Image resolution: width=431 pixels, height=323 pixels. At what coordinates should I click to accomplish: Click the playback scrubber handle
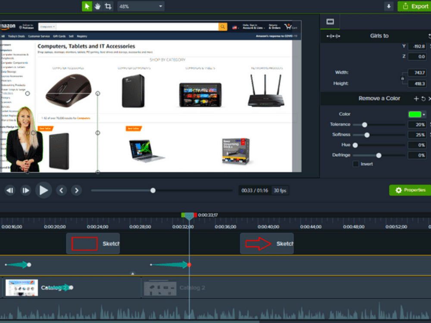pyautogui.click(x=153, y=190)
